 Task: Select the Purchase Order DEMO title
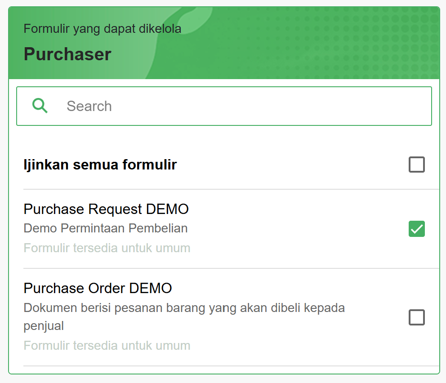pyautogui.click(x=98, y=288)
